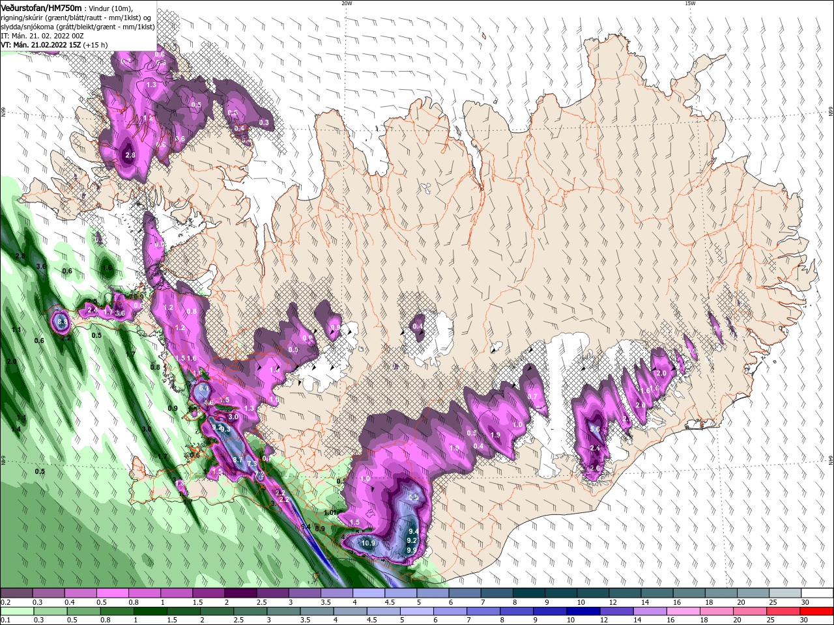Click the 20W longitude label
Screen dimensions: 834x625
[347, 3]
